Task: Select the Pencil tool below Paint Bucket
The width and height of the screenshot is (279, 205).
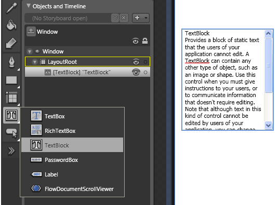Action: point(11,43)
